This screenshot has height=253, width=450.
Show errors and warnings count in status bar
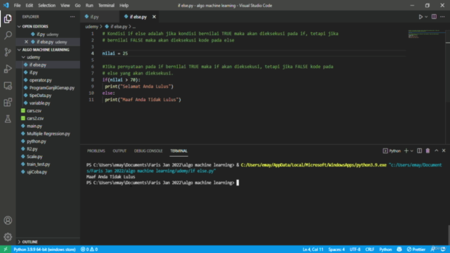[x=89, y=249]
